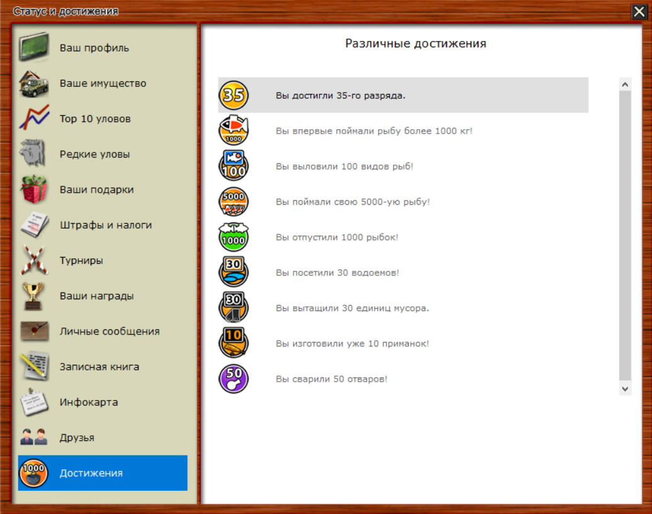Open Ваше имущество in the sidebar
This screenshot has height=514, width=652.
(x=103, y=83)
